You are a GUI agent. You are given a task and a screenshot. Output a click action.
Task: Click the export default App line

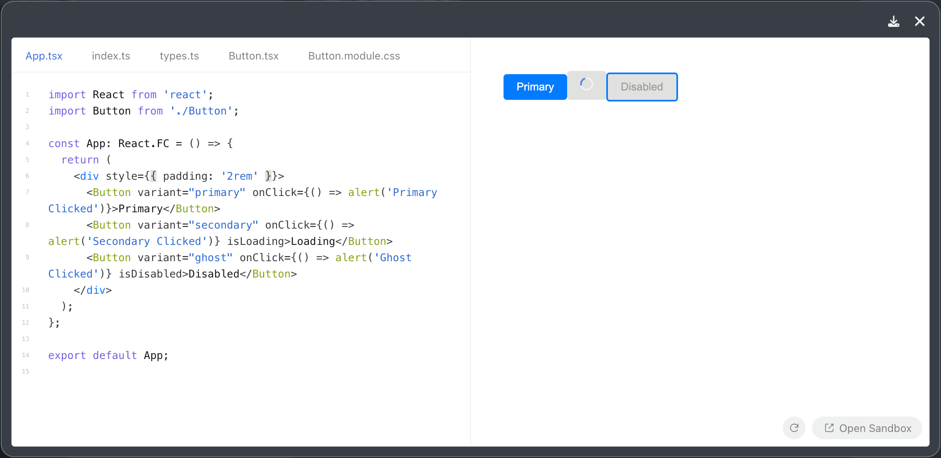[x=108, y=355]
